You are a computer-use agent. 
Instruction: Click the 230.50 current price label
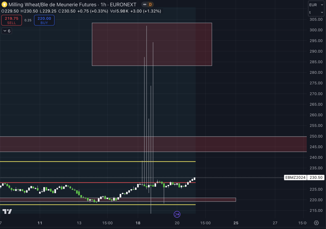(x=316, y=177)
